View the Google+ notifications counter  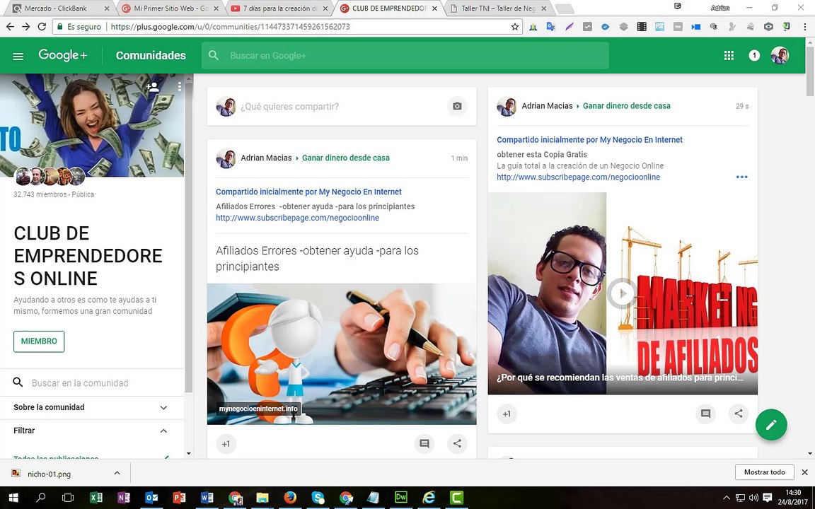click(x=754, y=56)
